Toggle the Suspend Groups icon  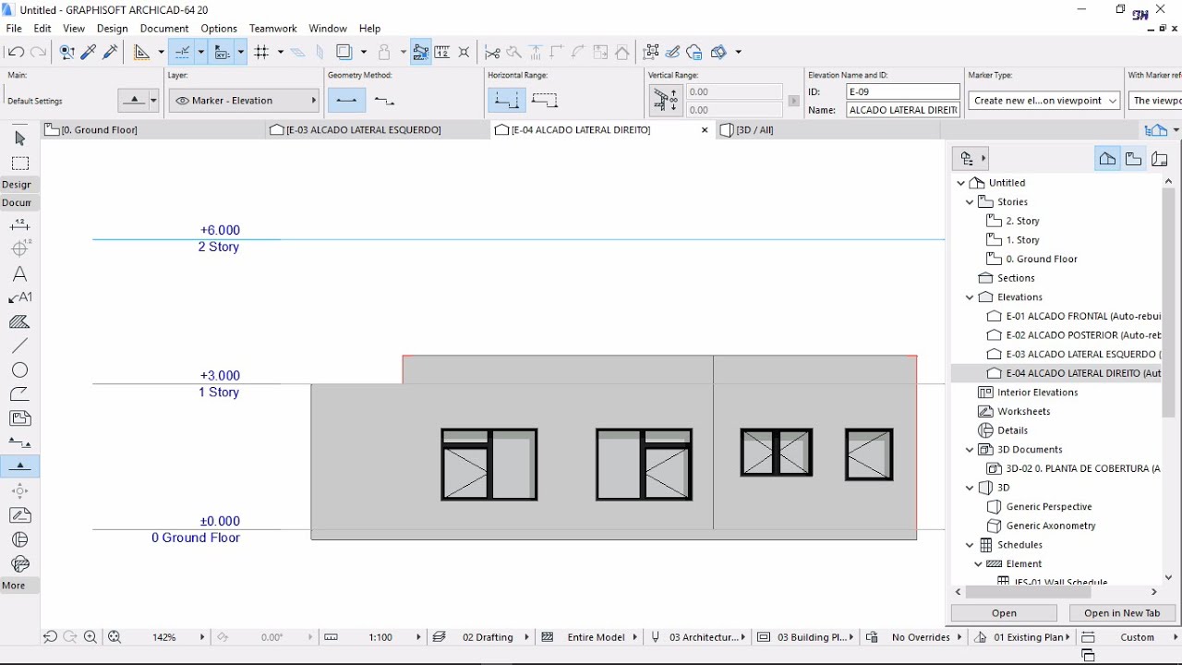click(421, 52)
